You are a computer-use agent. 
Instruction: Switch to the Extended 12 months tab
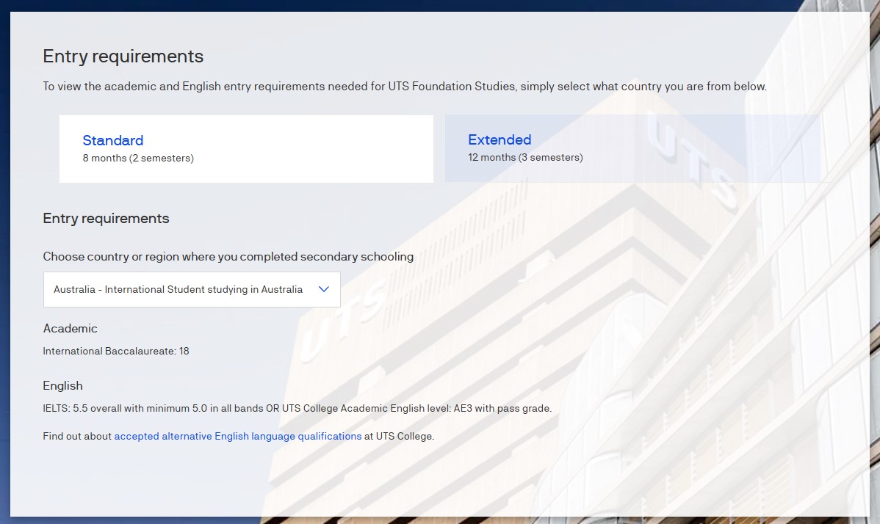[x=632, y=148]
